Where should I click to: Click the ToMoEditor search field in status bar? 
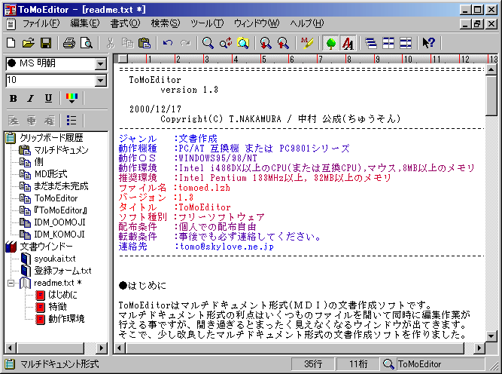point(440,364)
